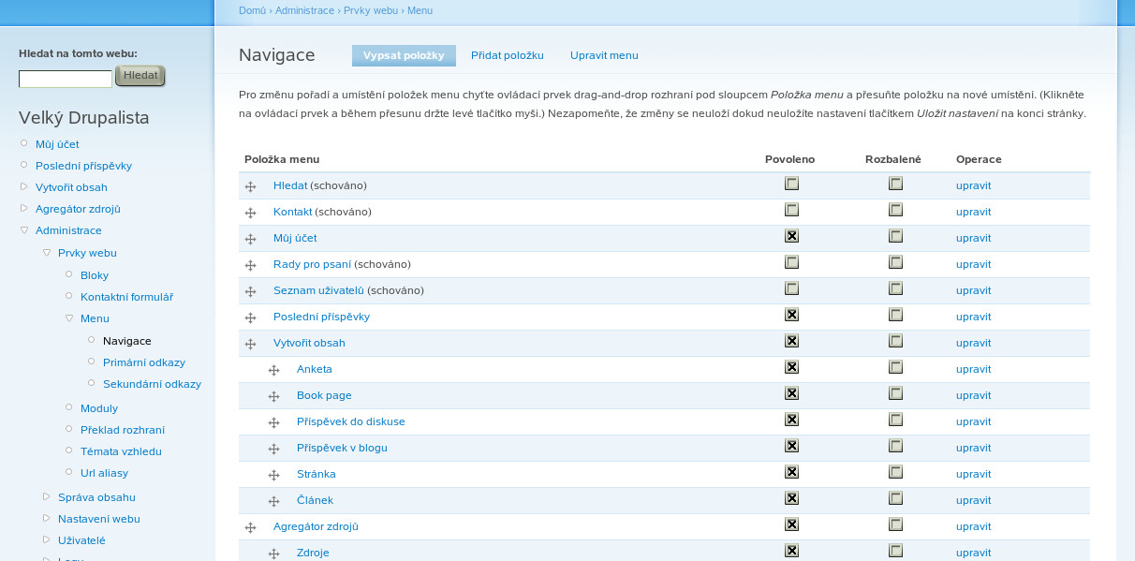Click upravit link for Článek row
The height and width of the screenshot is (561, 1135).
[x=973, y=500]
